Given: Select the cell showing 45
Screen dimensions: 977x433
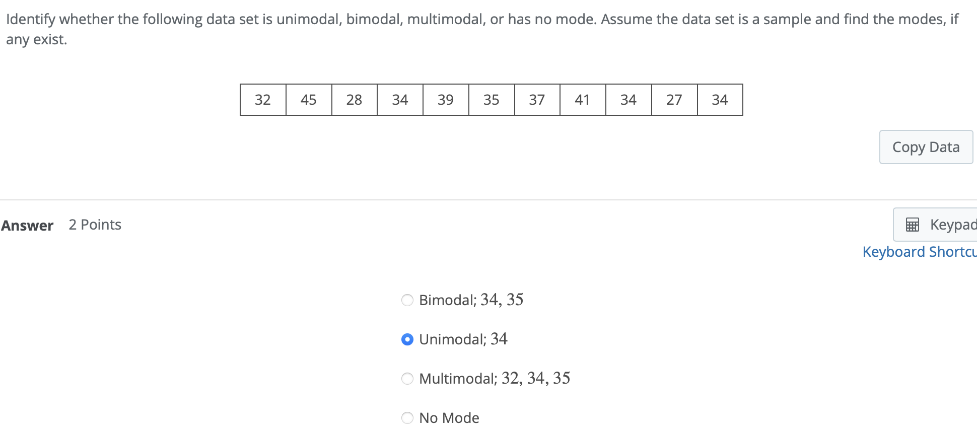Looking at the screenshot, I should click(308, 100).
